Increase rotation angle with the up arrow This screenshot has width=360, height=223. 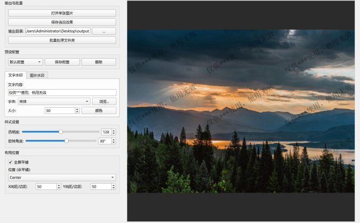point(113,140)
